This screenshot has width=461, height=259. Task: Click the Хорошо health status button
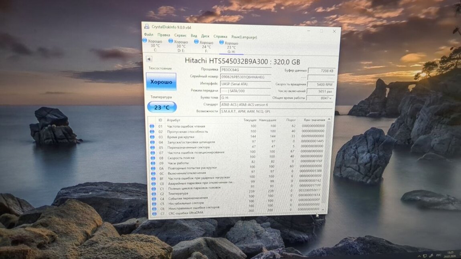pos(161,82)
